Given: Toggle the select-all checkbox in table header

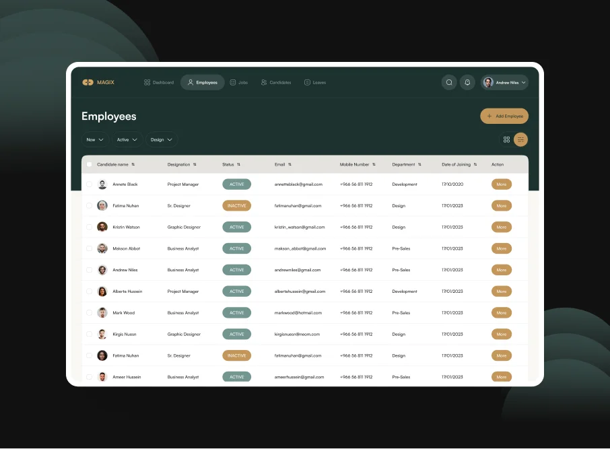Looking at the screenshot, I should [89, 164].
